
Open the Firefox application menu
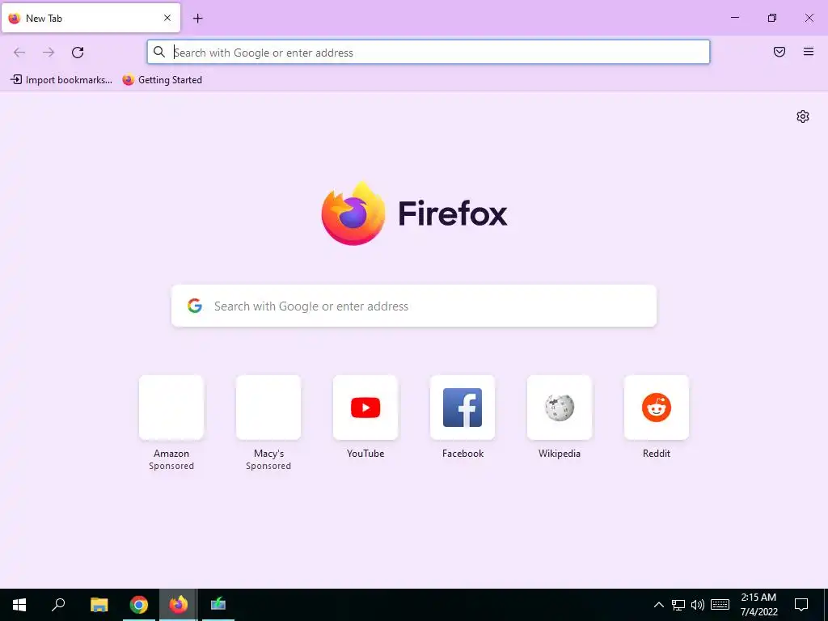click(x=808, y=52)
